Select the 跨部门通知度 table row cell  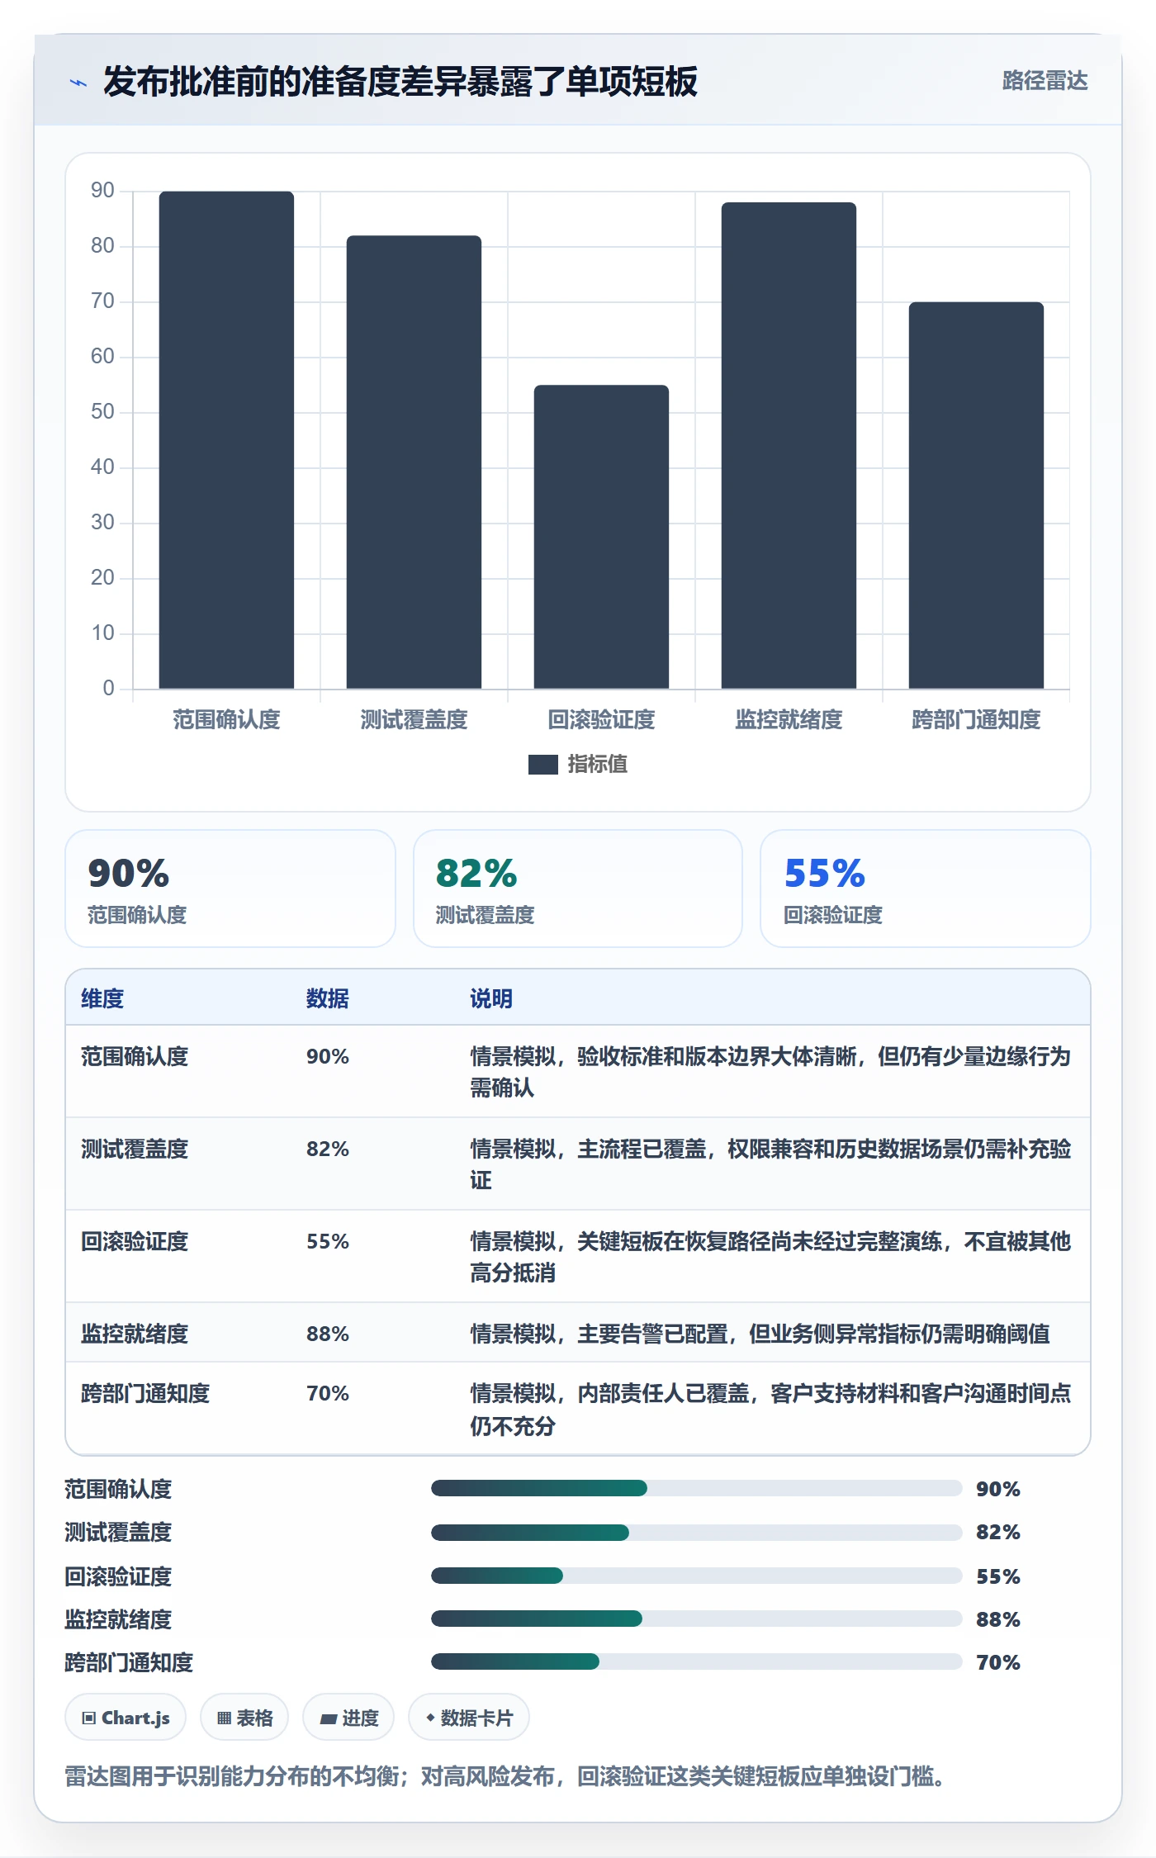point(145,1393)
